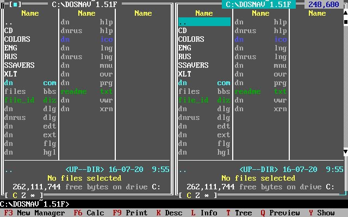348x217 pixels.
Task: Select the CD folder in left panel
Action: (30, 30)
